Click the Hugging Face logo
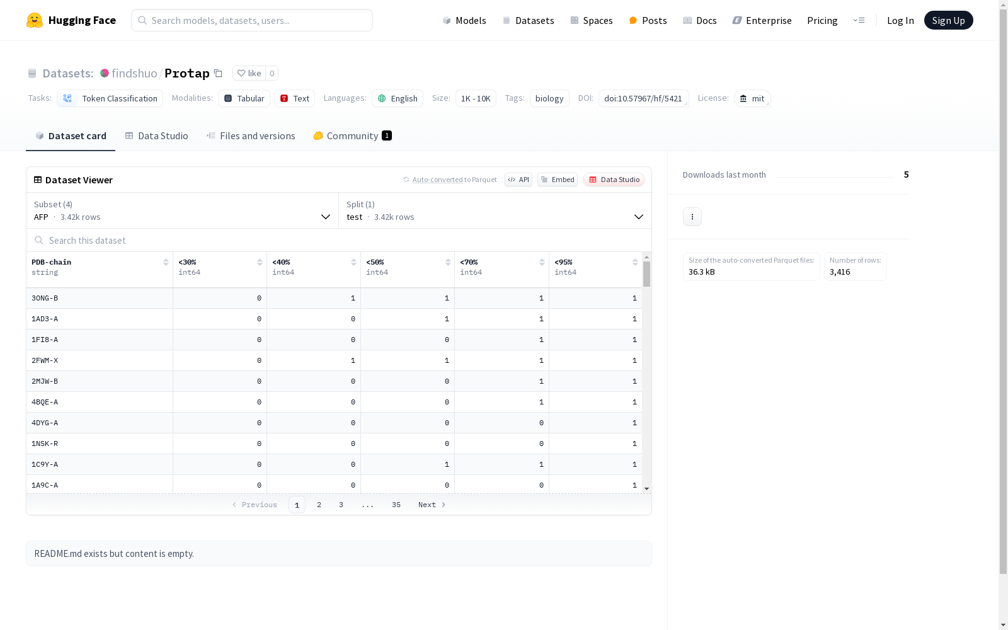Screen dimensions: 1008x630 tap(71, 20)
